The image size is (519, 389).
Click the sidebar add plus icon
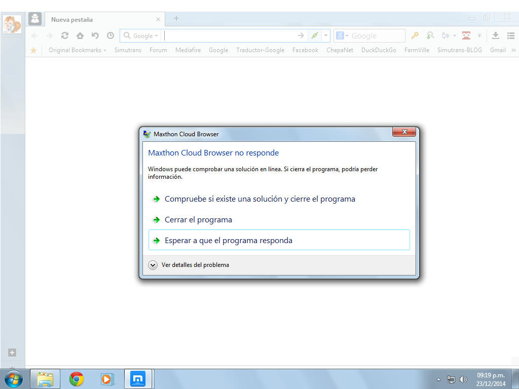[12, 353]
